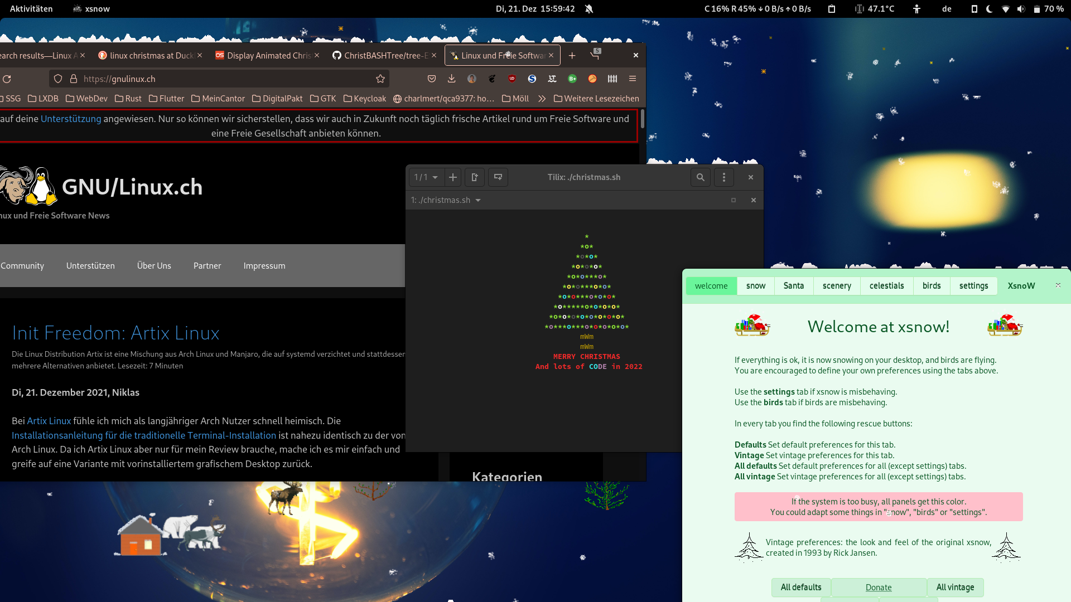
Task: Open the blue S extension icon
Action: [x=532, y=79]
